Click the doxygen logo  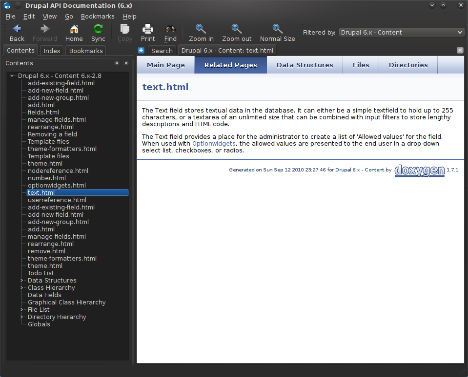tap(419, 170)
